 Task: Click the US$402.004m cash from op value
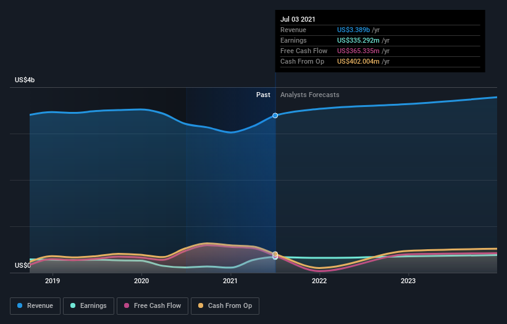358,61
